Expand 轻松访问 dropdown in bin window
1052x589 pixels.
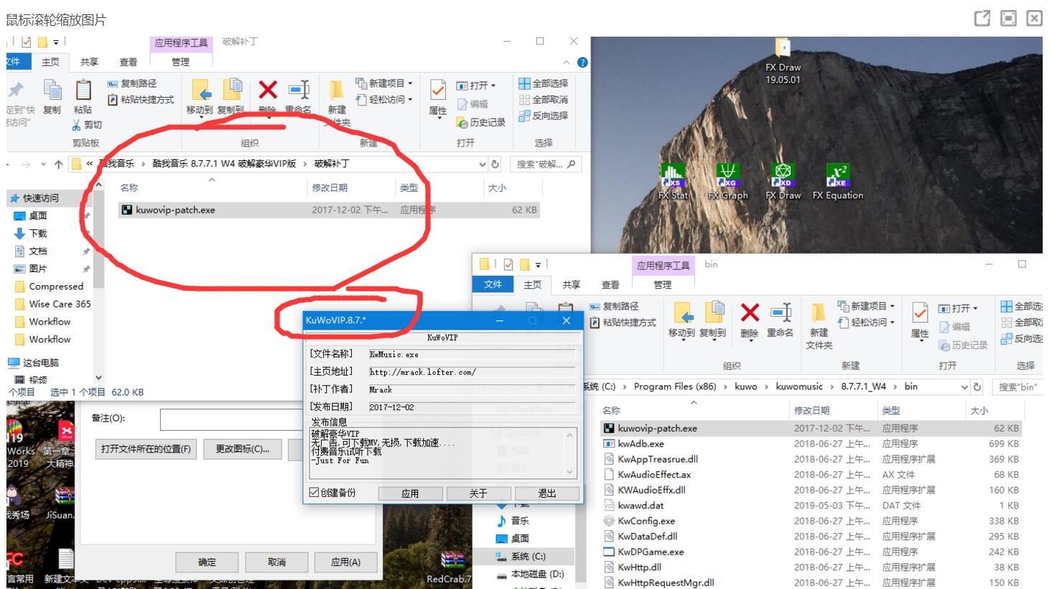(x=893, y=323)
